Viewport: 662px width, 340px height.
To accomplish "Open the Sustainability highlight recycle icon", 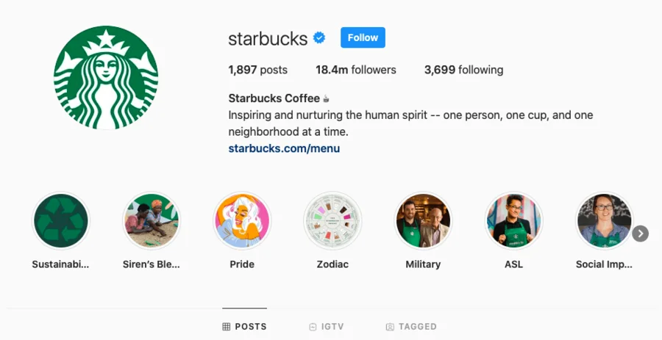I will pyautogui.click(x=61, y=221).
